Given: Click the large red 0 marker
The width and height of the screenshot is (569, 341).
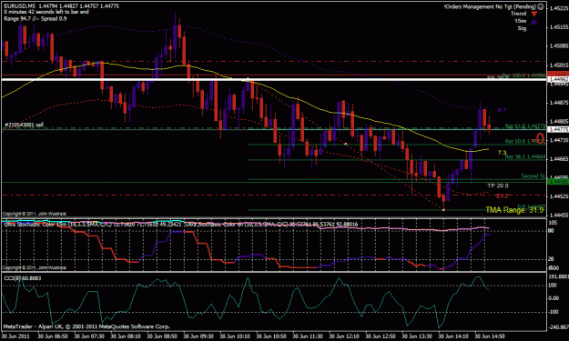Looking at the screenshot, I should point(541,138).
